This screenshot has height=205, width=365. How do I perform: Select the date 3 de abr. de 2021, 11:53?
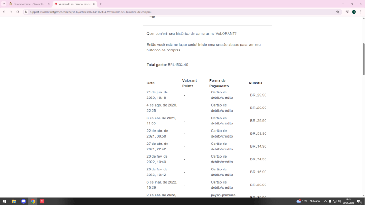coord(162,121)
